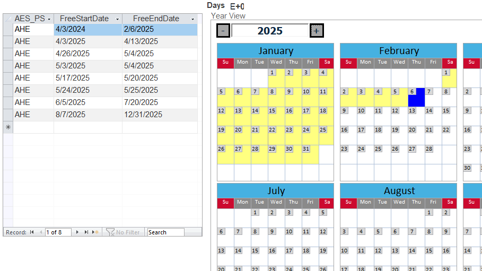Click FreeEndDate cell 4/13/2025
The width and height of the screenshot is (482, 271).
tap(160, 41)
